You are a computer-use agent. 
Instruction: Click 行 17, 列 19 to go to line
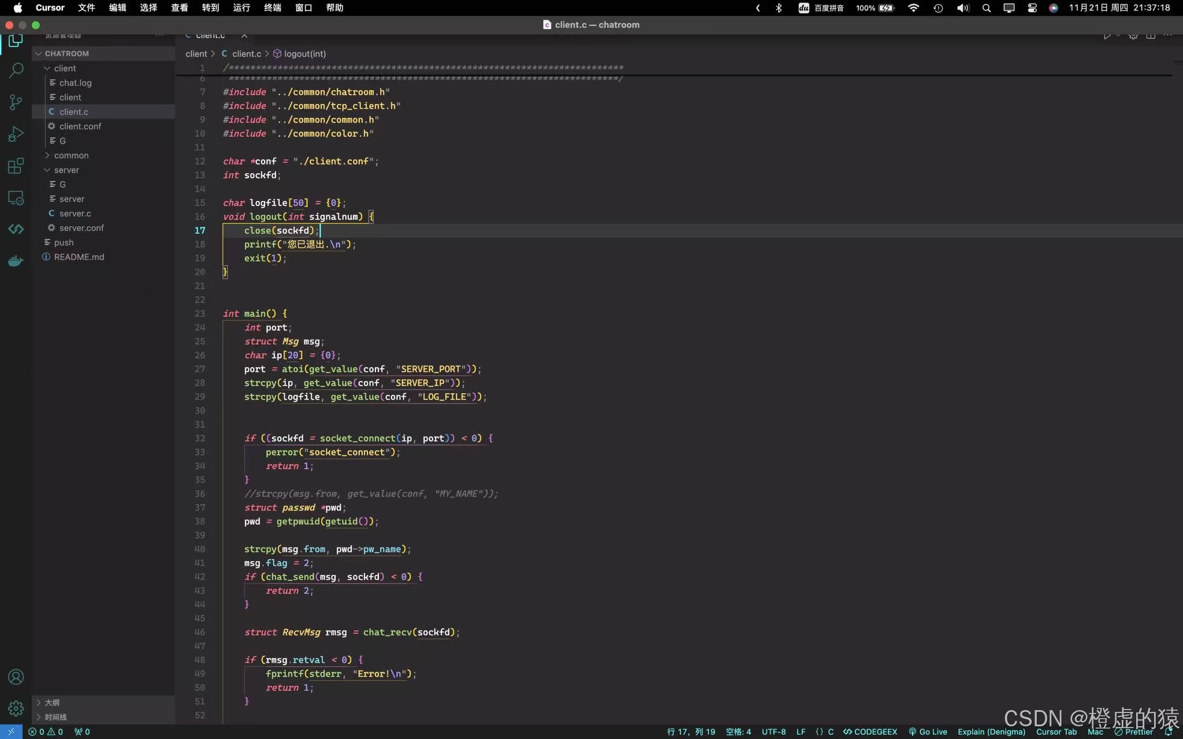pyautogui.click(x=691, y=731)
